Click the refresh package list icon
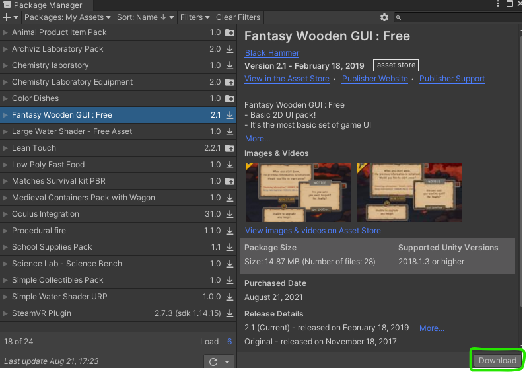 213,362
